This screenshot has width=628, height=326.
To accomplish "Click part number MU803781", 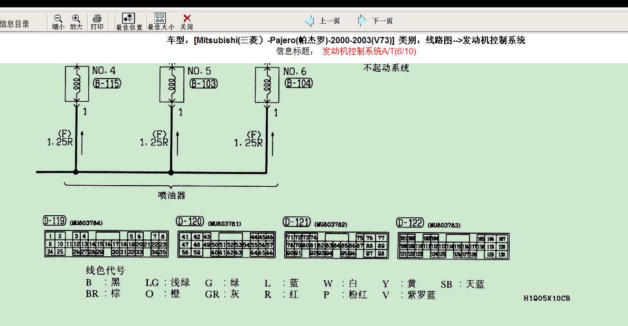I will click(224, 224).
